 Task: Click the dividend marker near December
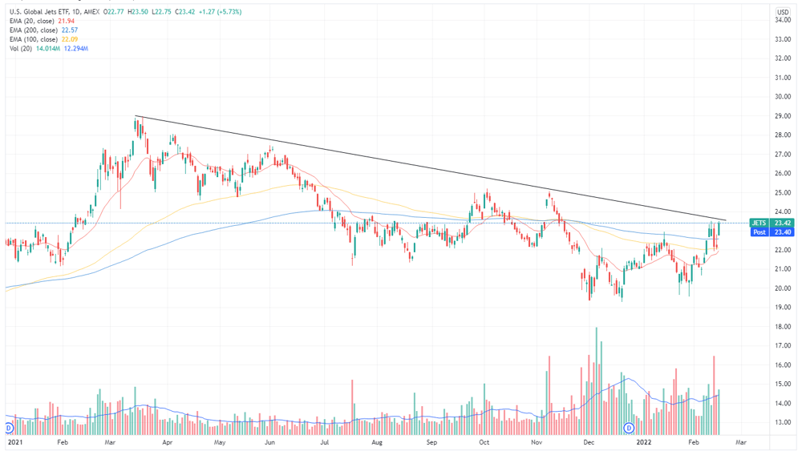pyautogui.click(x=629, y=428)
